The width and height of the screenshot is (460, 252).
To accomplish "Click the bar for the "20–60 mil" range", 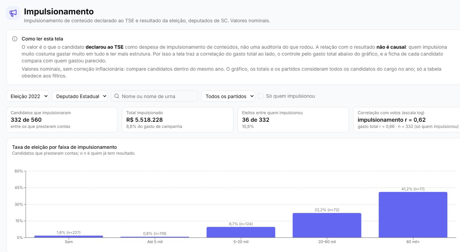I will click(327, 225).
